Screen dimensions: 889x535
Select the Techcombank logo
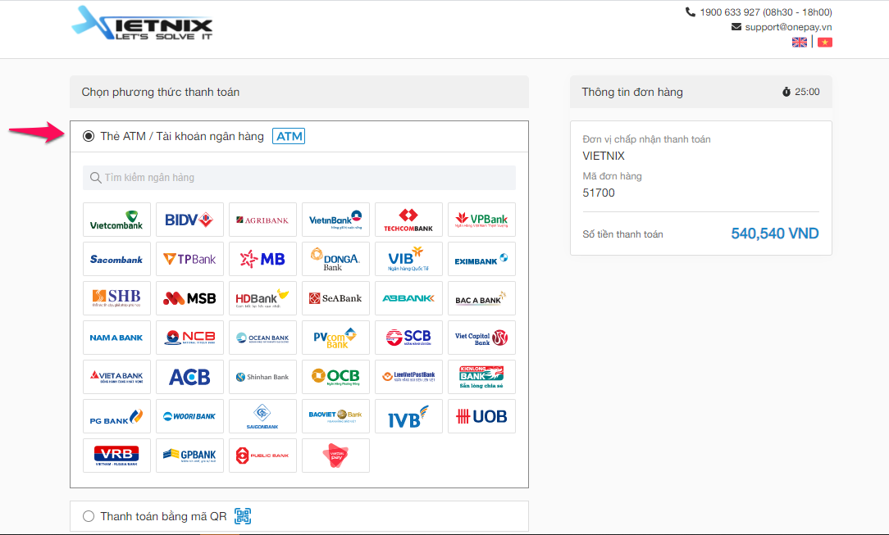pyautogui.click(x=408, y=220)
